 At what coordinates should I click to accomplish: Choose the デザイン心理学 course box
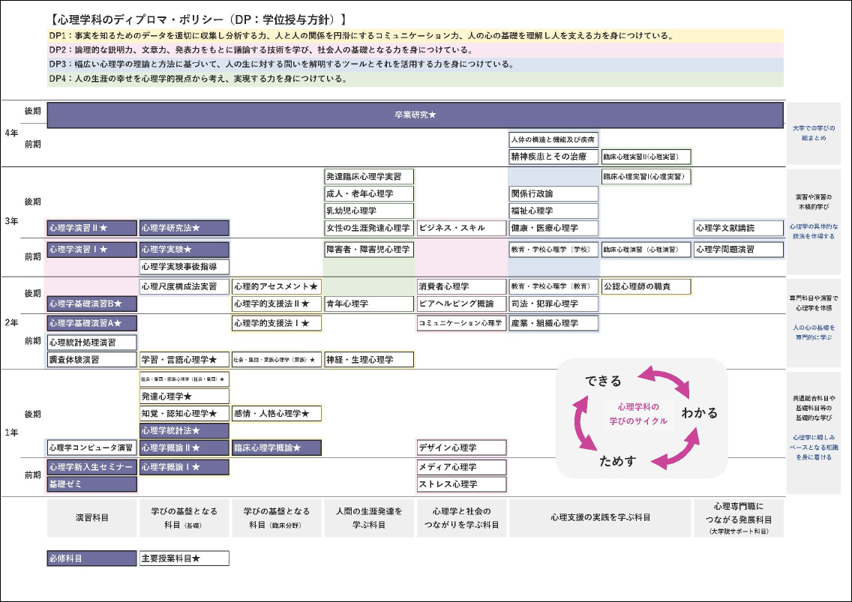461,448
